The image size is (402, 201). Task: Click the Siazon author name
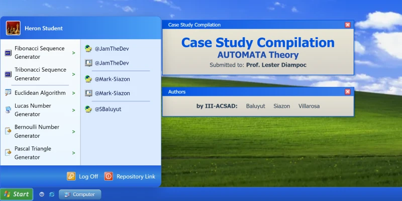(x=282, y=106)
